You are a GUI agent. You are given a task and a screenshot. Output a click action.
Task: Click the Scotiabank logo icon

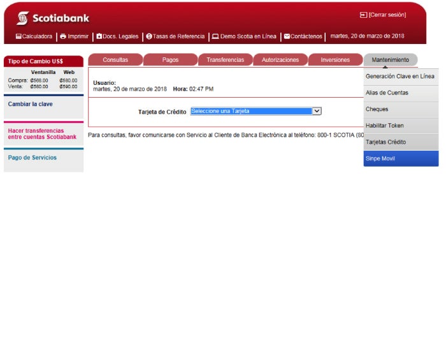(x=23, y=18)
